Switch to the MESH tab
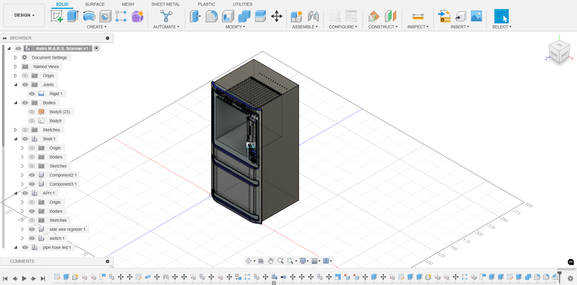Image resolution: width=577 pixels, height=285 pixels. click(128, 4)
